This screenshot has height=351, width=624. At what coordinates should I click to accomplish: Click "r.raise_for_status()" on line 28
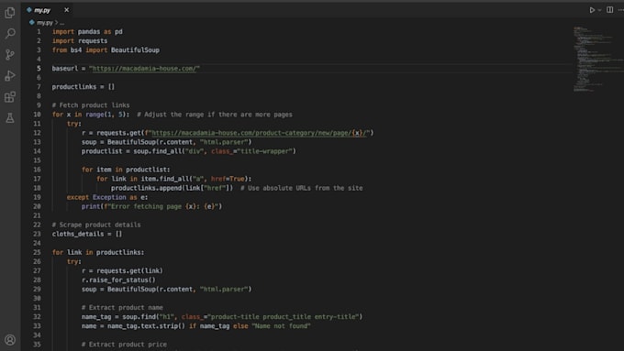click(x=118, y=280)
